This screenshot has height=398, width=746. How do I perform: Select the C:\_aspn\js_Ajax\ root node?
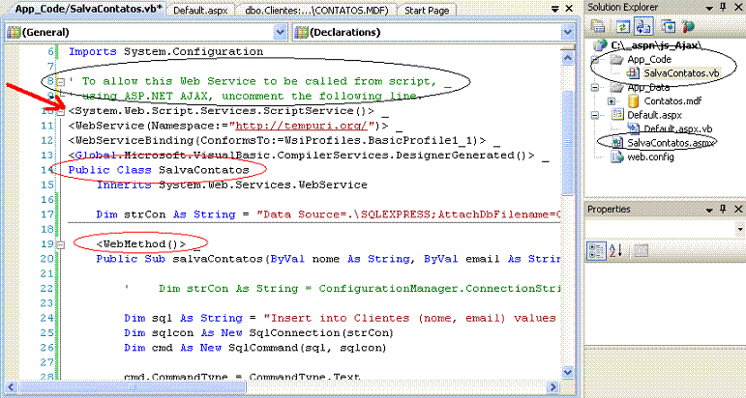point(657,45)
